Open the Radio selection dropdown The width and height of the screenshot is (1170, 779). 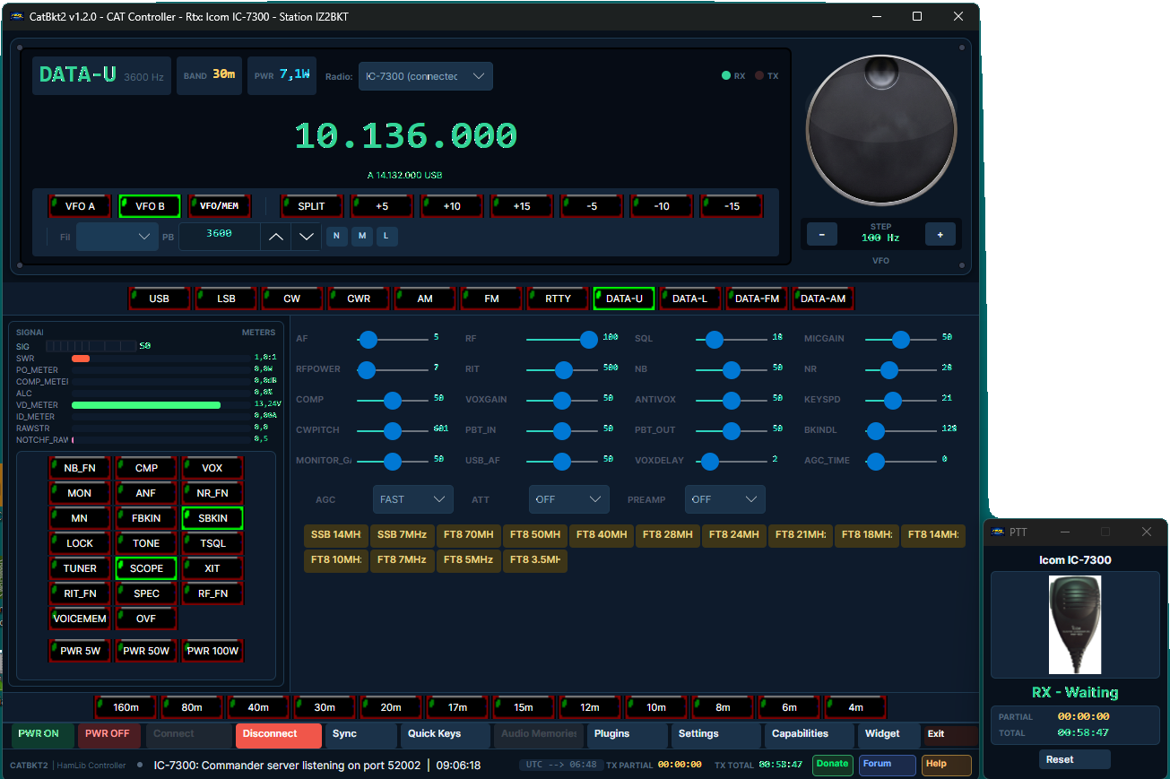425,76
